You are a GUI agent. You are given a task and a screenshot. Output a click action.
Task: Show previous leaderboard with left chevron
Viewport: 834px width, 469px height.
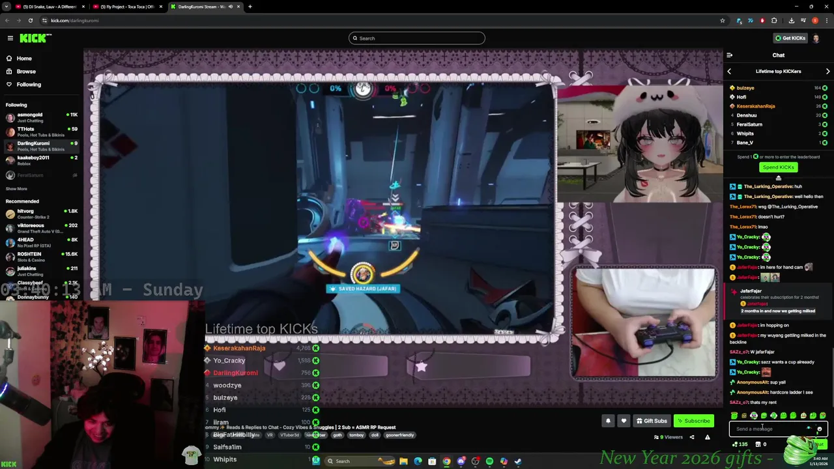(x=729, y=72)
